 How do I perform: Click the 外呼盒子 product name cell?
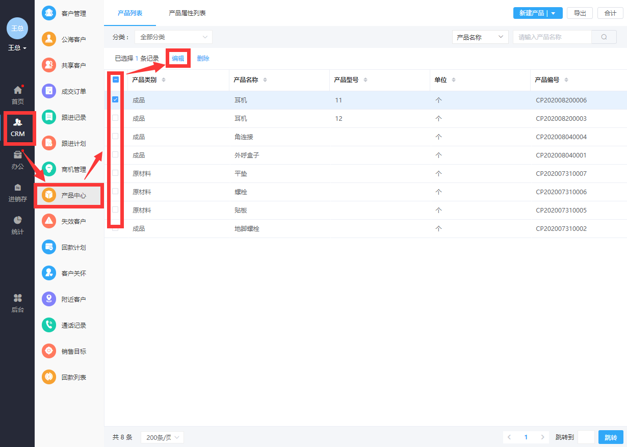pyautogui.click(x=247, y=155)
